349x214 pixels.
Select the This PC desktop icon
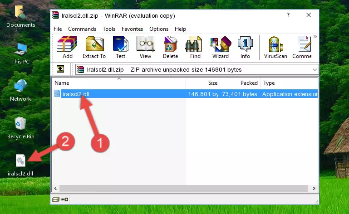pyautogui.click(x=20, y=53)
